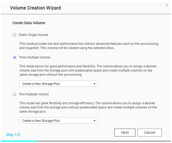Close the Volume Creation Wizard dialog
The image size is (172, 143).
pos(167,5)
